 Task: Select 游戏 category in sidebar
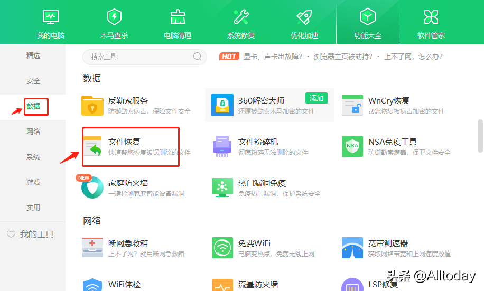[33, 182]
